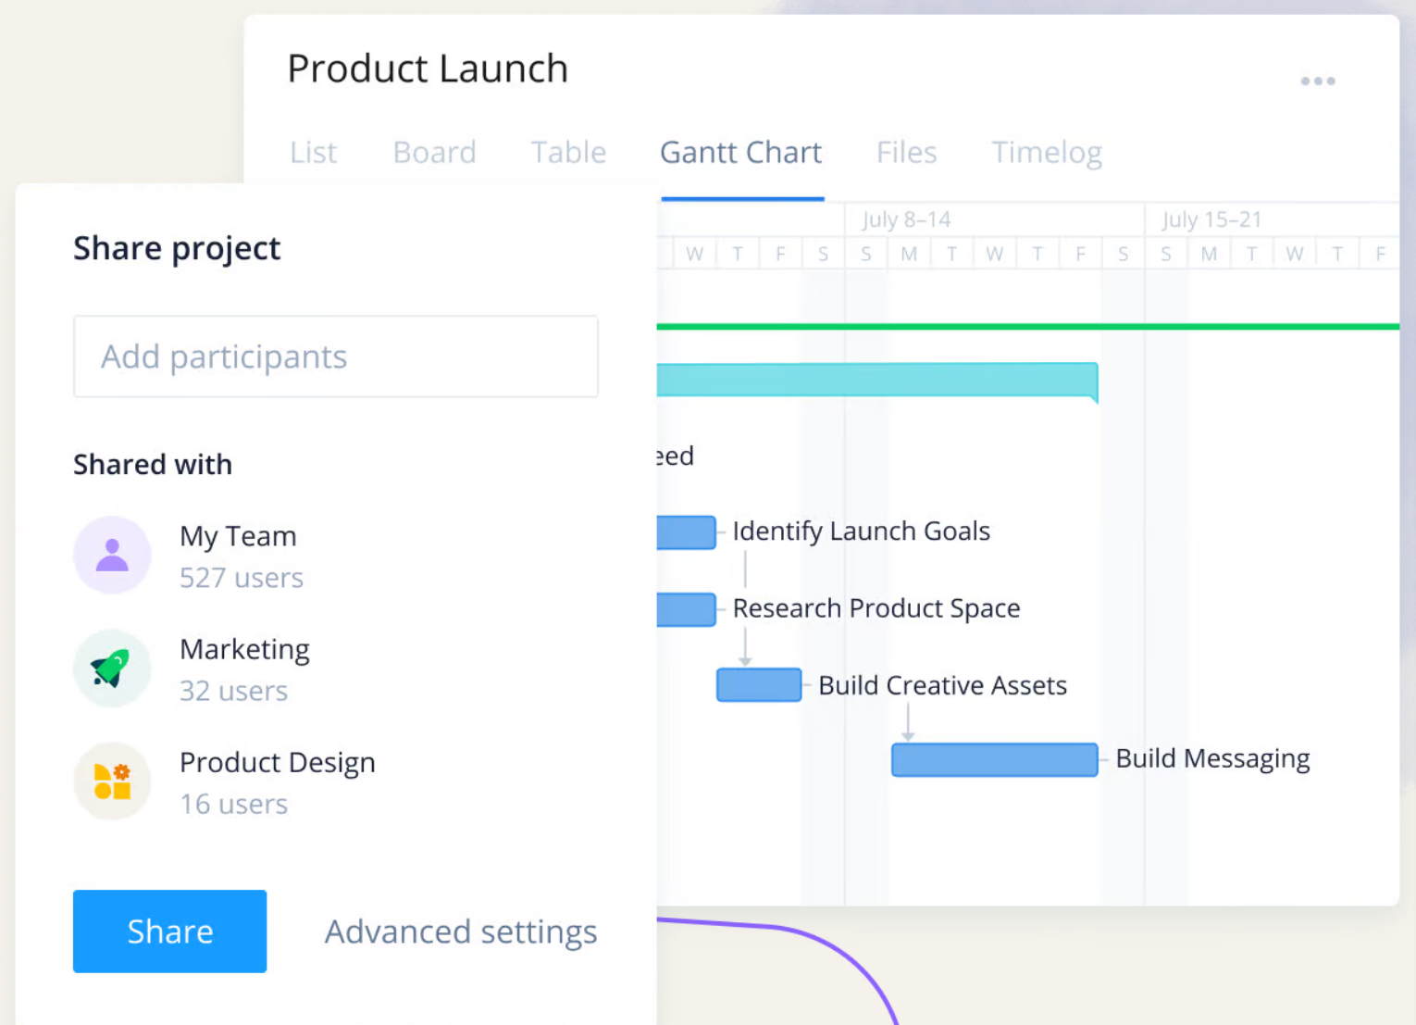Click the Shared with heading
Screen dimensions: 1416x1025
click(153, 464)
